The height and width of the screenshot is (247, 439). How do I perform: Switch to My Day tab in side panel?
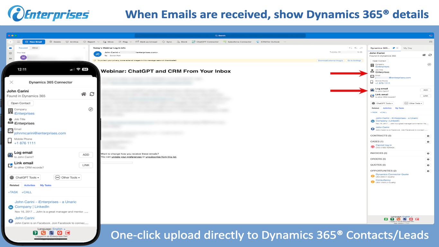(408, 48)
